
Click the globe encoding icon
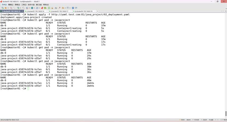pos(32,8)
